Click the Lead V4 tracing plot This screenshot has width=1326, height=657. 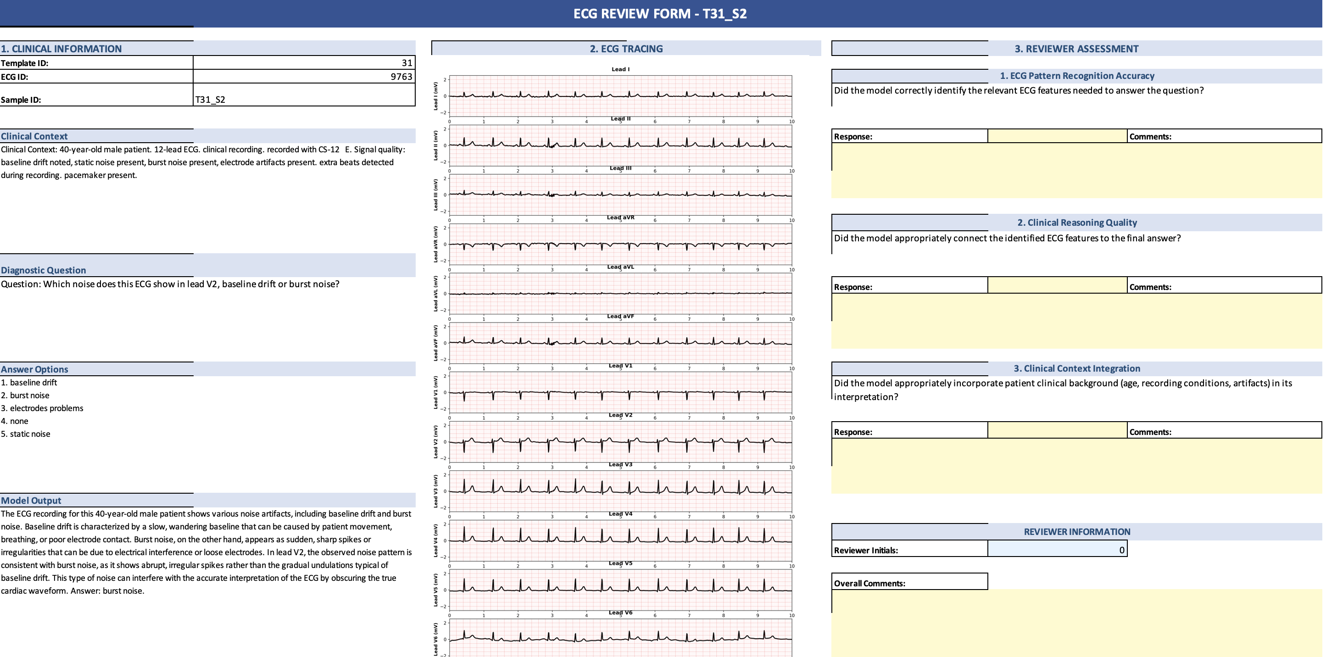(x=620, y=540)
